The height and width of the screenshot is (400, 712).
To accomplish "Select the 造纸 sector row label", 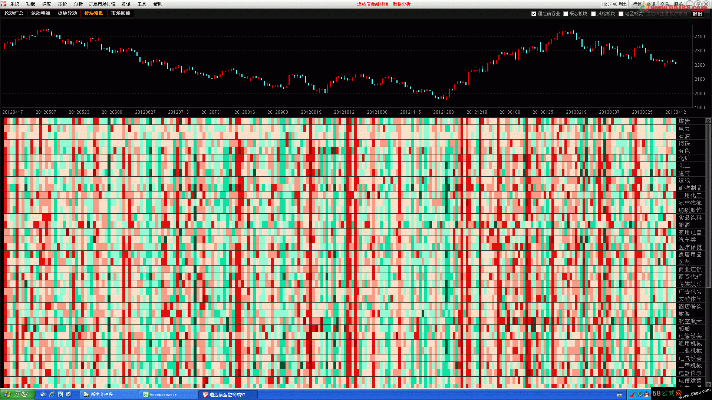I will pos(684,180).
